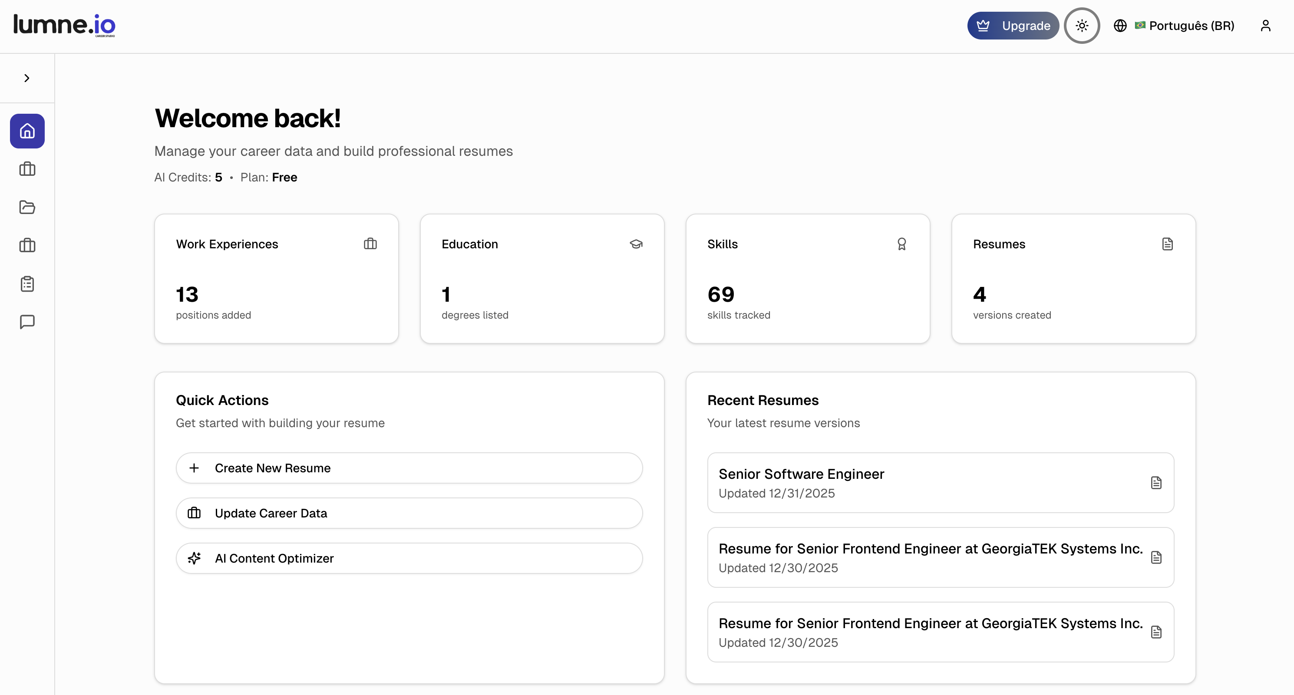Click Create New Resume
The width and height of the screenshot is (1294, 695).
409,468
